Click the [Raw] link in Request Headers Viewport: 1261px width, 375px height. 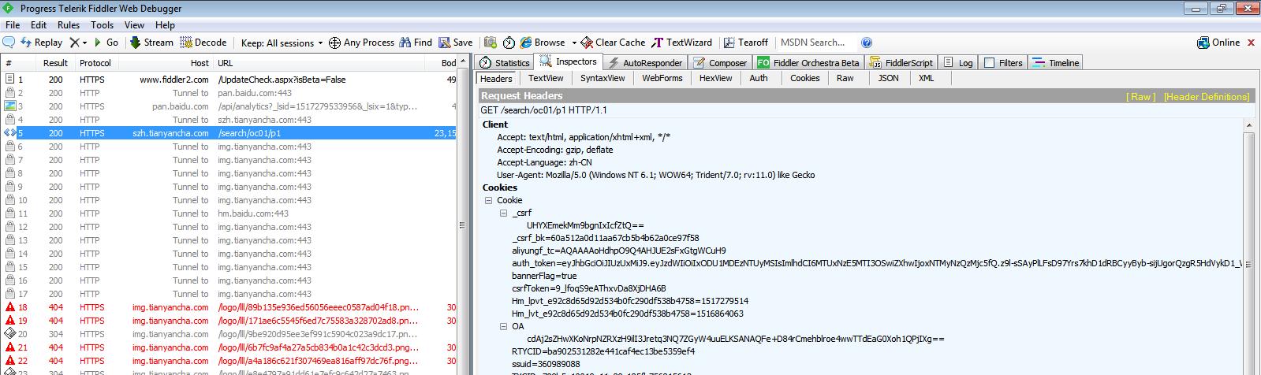1140,97
